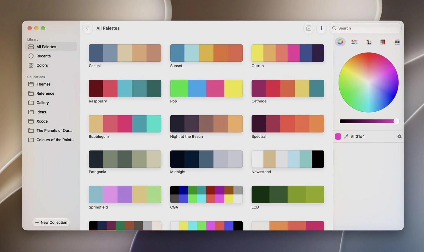The width and height of the screenshot is (424, 252).
Task: Switch to the color palettes picker mode
Action: point(368,42)
